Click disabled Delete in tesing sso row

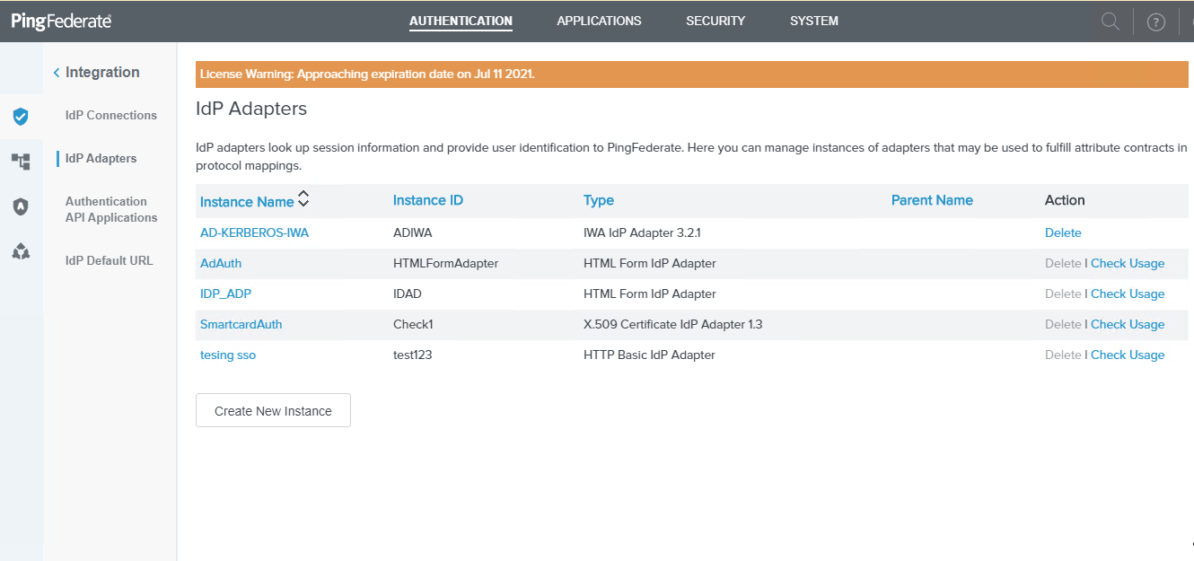tap(1063, 355)
